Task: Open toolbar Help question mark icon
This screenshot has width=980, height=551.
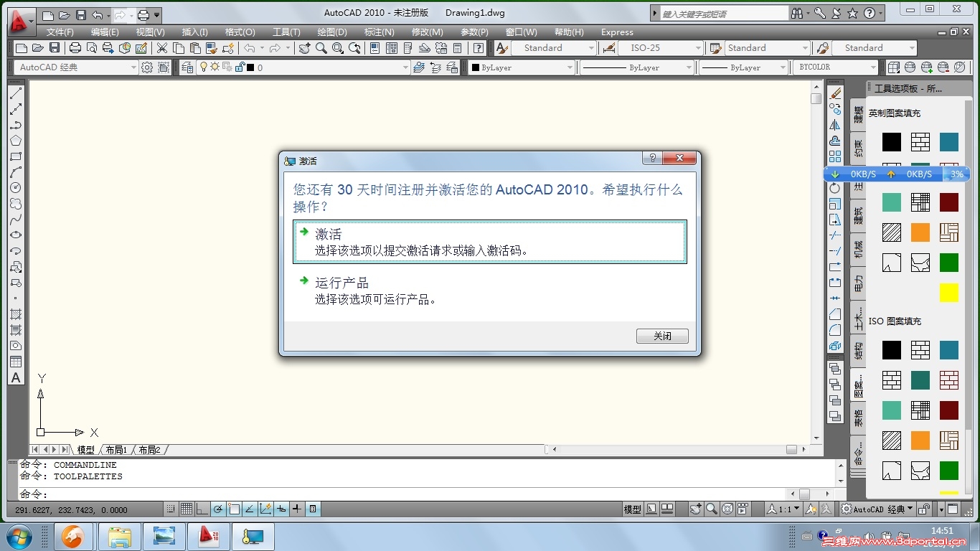Action: (479, 48)
